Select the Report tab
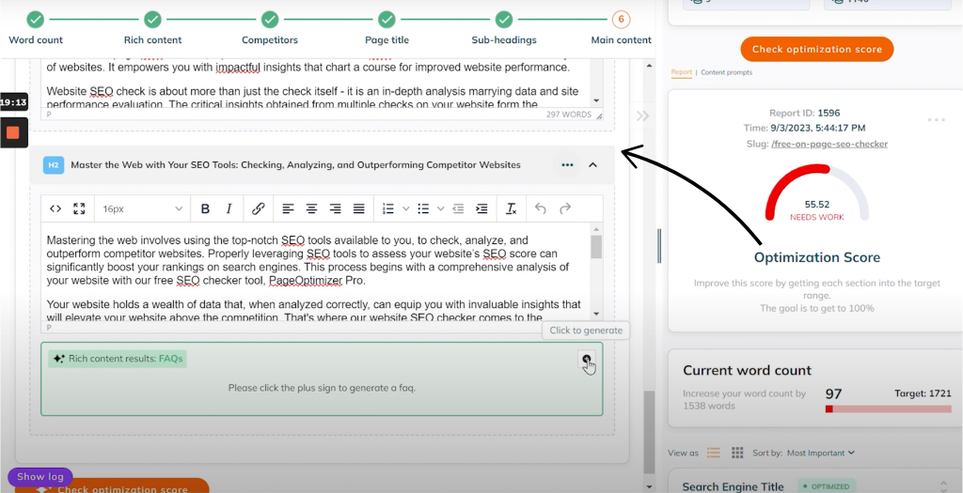Viewport: 963px width, 493px height. (681, 72)
